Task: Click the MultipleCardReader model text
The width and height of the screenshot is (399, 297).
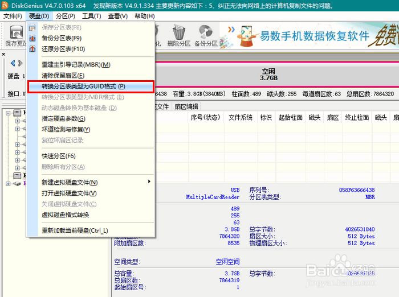Action: 213,197
